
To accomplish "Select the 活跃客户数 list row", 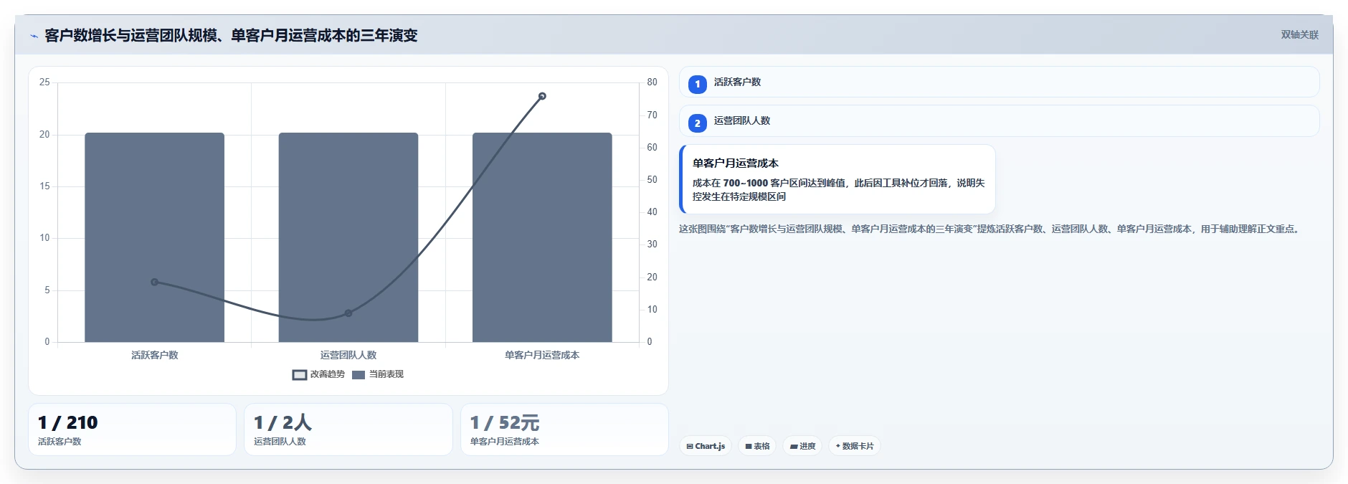I will click(999, 82).
